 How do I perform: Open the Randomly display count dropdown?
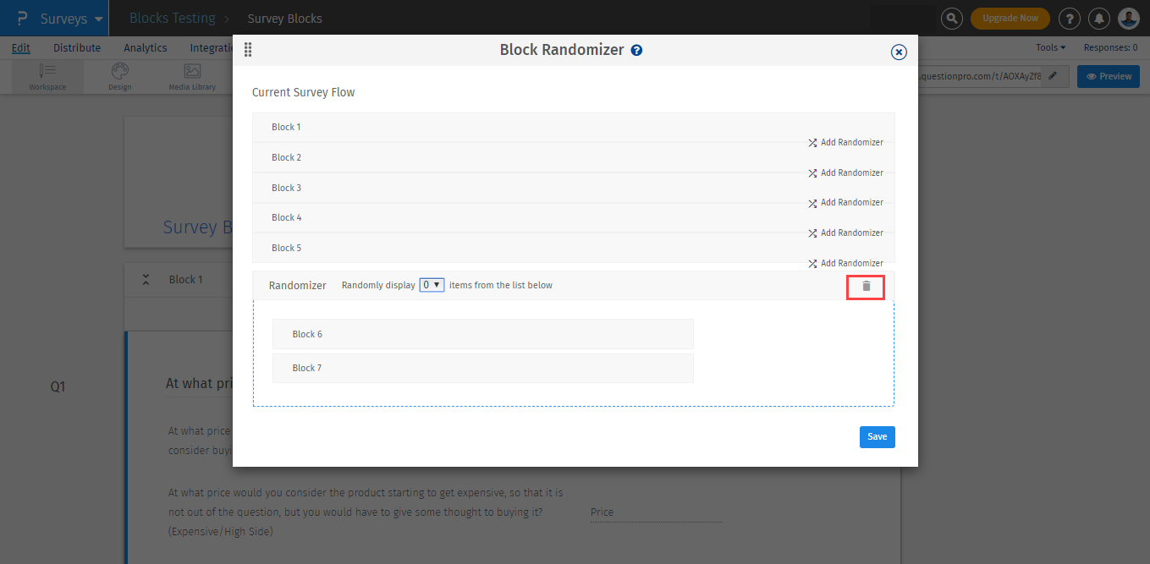(x=432, y=285)
